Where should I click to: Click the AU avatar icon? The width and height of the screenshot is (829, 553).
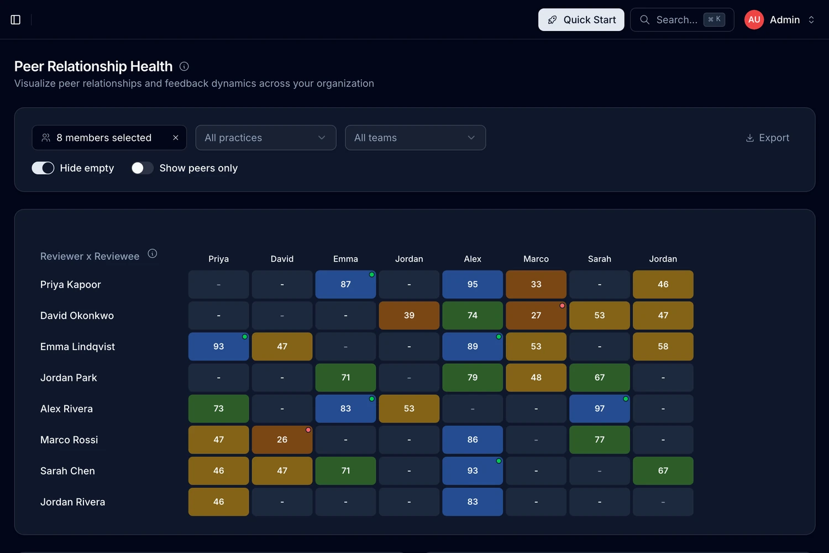[x=754, y=20]
